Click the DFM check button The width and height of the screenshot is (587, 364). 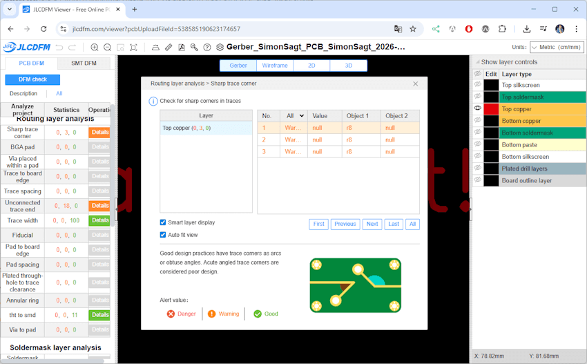tap(32, 79)
